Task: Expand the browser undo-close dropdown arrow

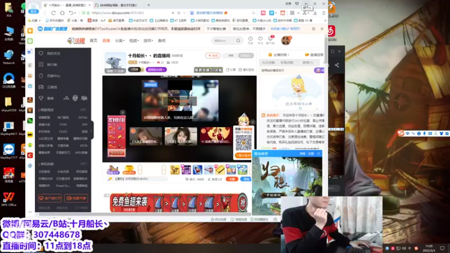Action: [75, 13]
